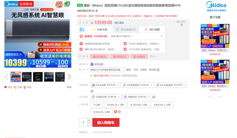Expand the 领券满2999减200 chevron
The width and height of the screenshot is (237, 138).
(x=133, y=36)
